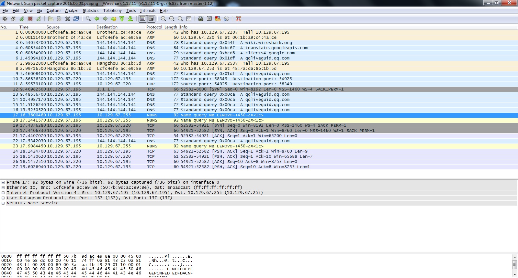Open capture options dialog icon

click(13, 19)
